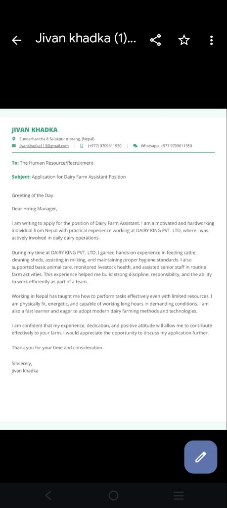Click the Subject line text
Image resolution: width=227 pixels, height=508 pixels.
(x=69, y=177)
